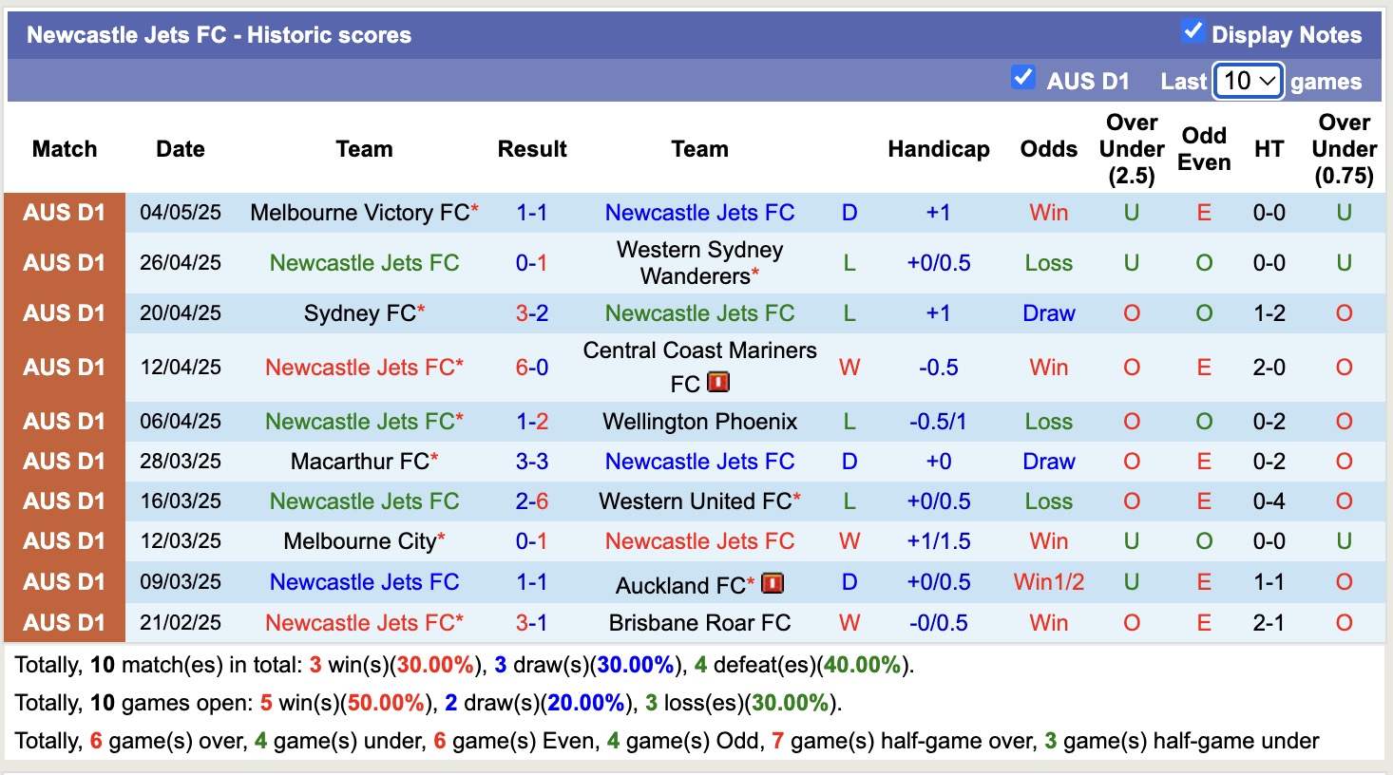Select the Handicap column header
The image size is (1393, 775).
pos(939,149)
